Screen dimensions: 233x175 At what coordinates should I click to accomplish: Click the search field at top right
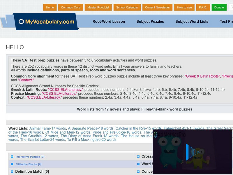click(x=231, y=7)
